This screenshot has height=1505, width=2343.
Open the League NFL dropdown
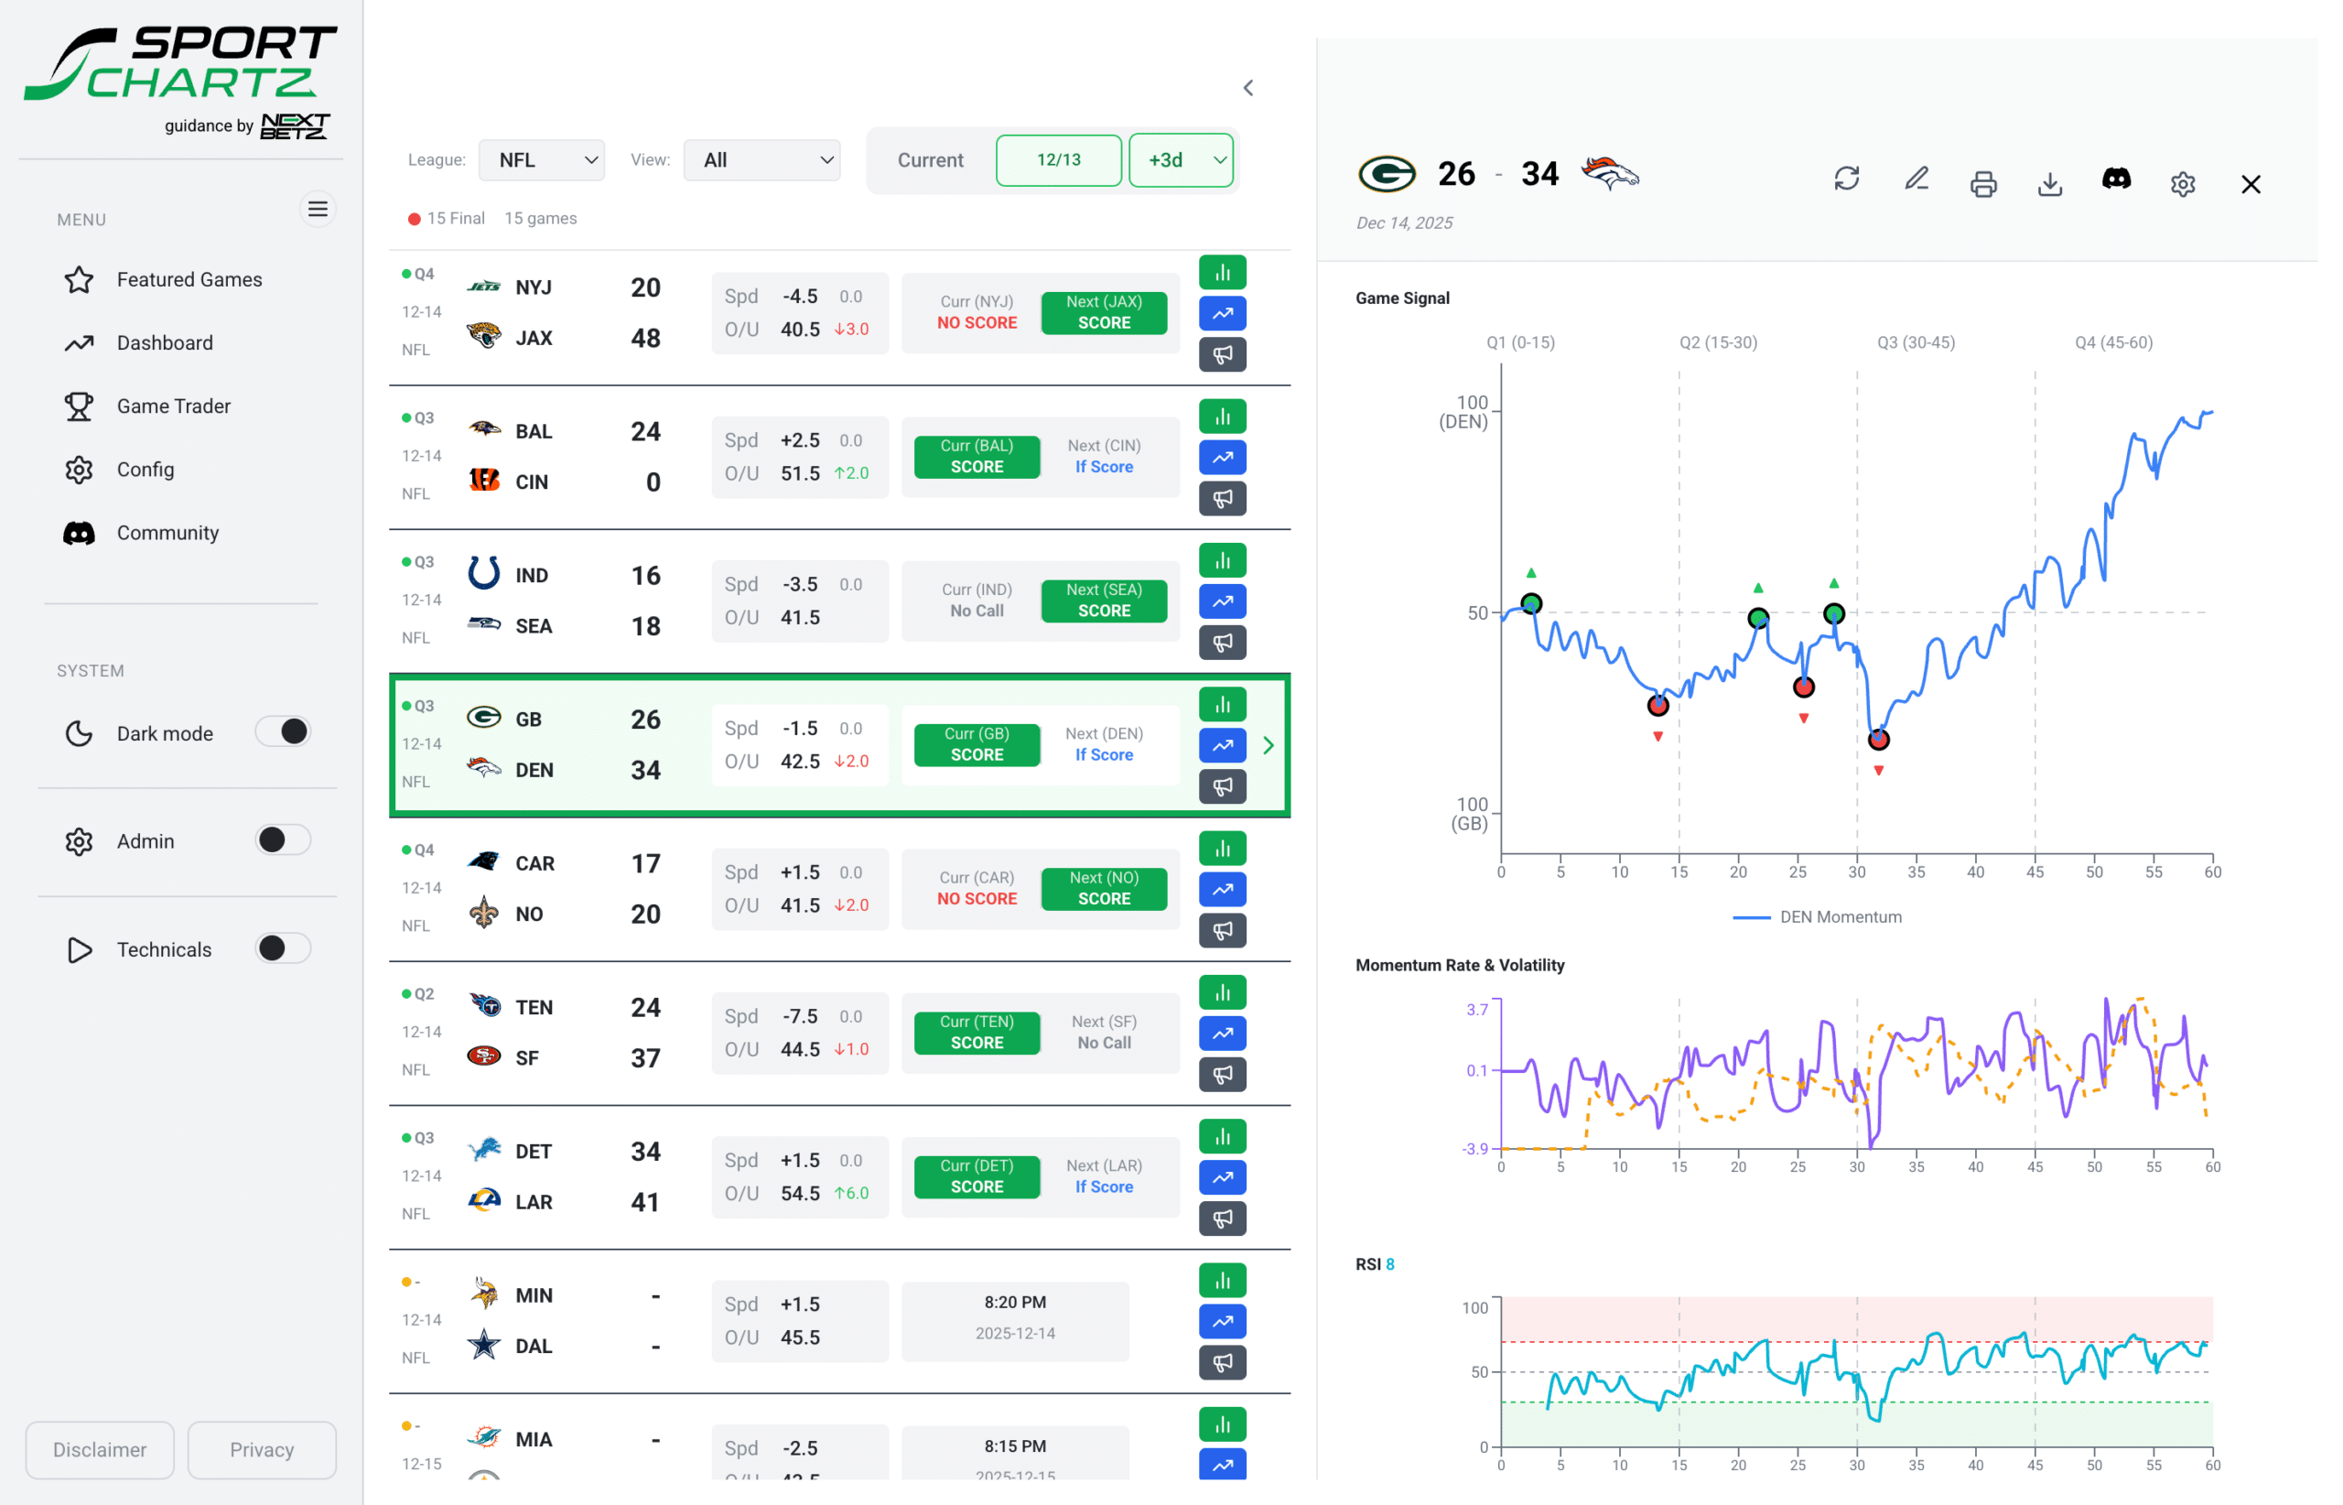(x=542, y=160)
